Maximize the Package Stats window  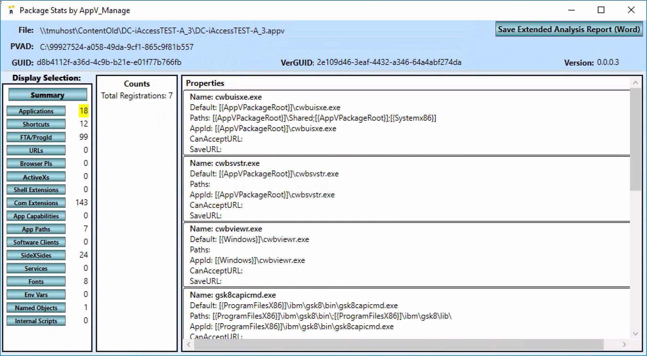pos(601,10)
